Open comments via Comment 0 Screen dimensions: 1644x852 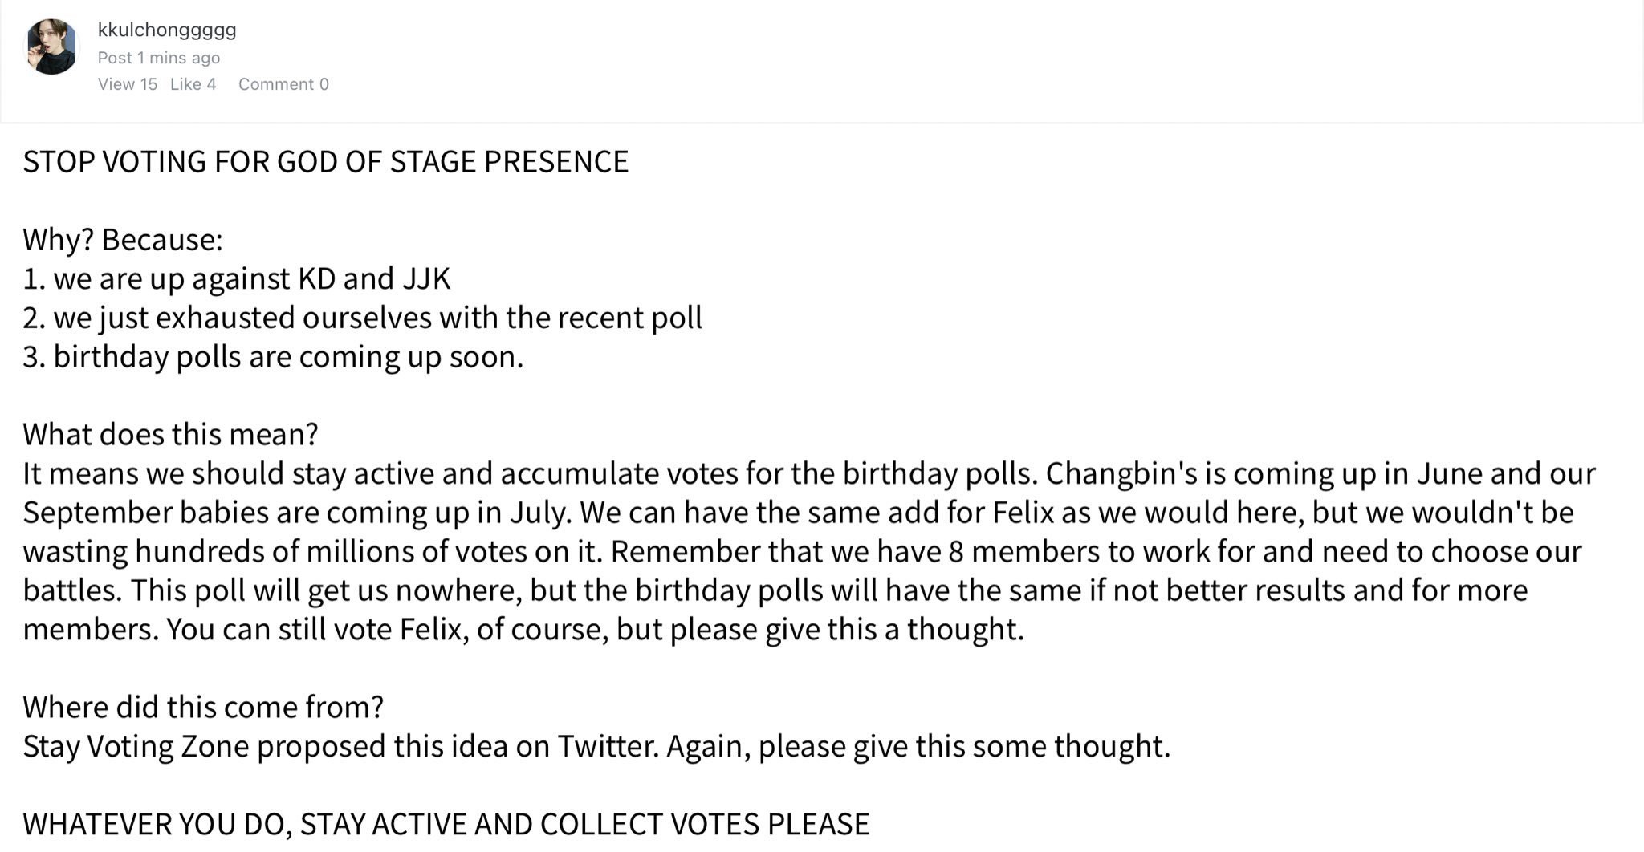pos(283,84)
